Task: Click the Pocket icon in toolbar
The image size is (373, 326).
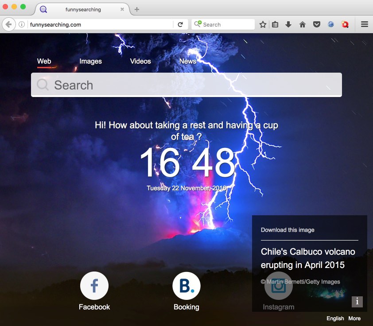Action: pyautogui.click(x=316, y=25)
